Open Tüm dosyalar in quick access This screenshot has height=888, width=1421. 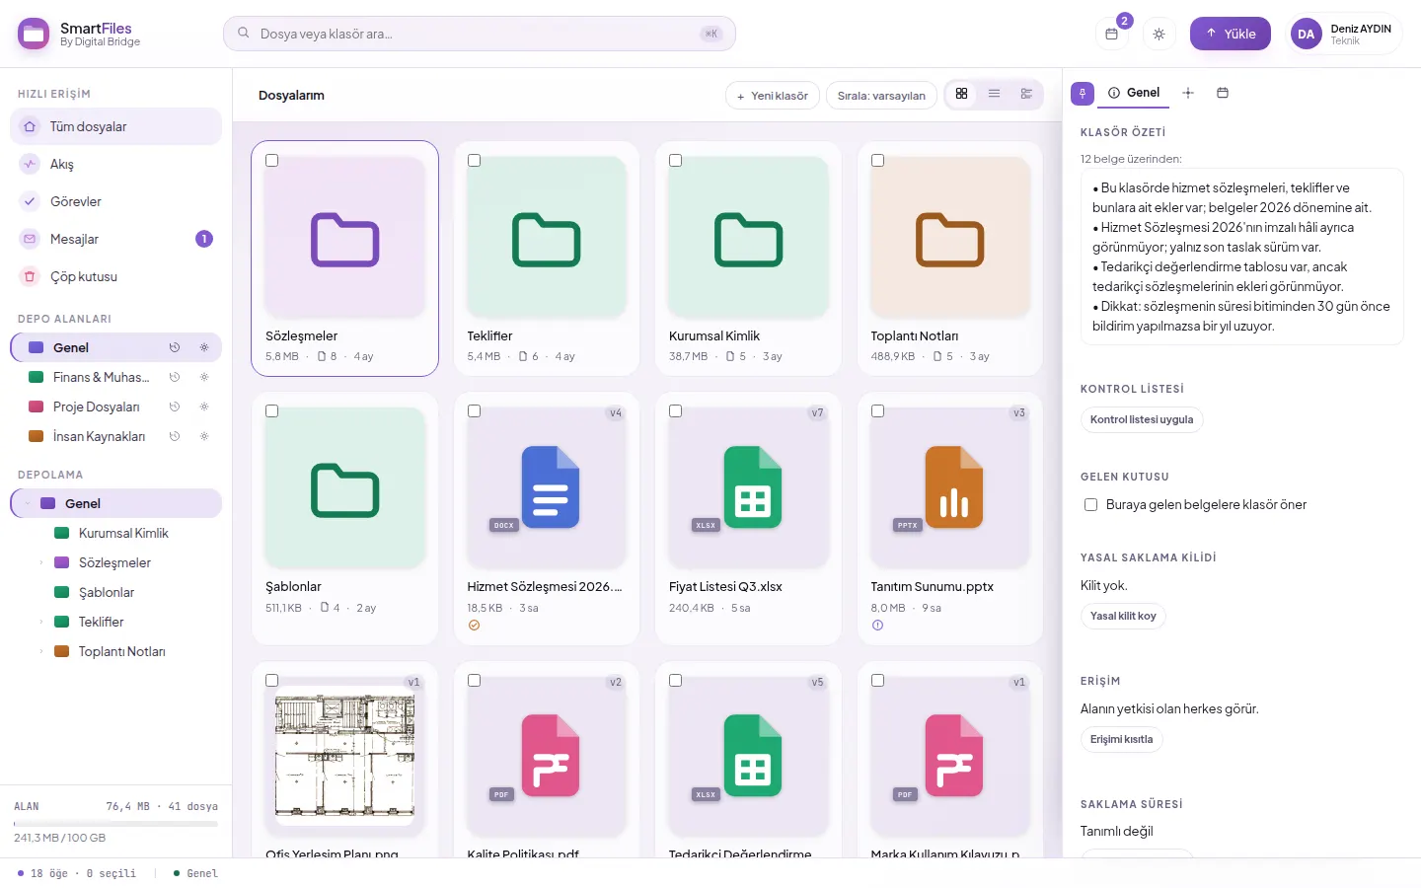(115, 126)
